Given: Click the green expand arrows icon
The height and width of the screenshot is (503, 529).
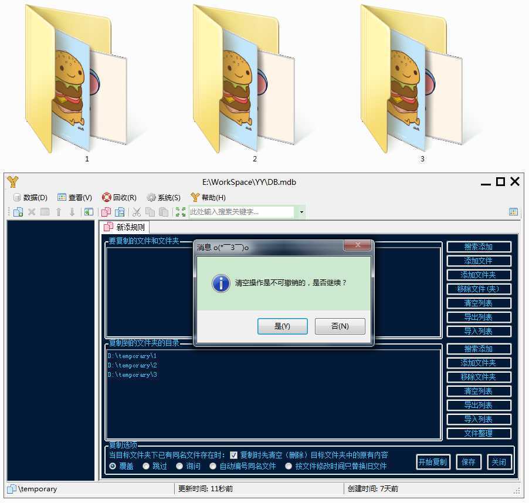Looking at the screenshot, I should point(181,212).
